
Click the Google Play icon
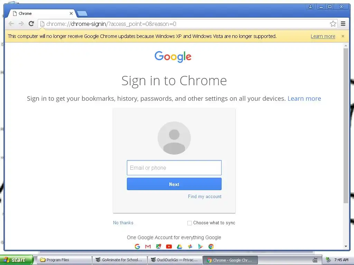[x=201, y=246]
